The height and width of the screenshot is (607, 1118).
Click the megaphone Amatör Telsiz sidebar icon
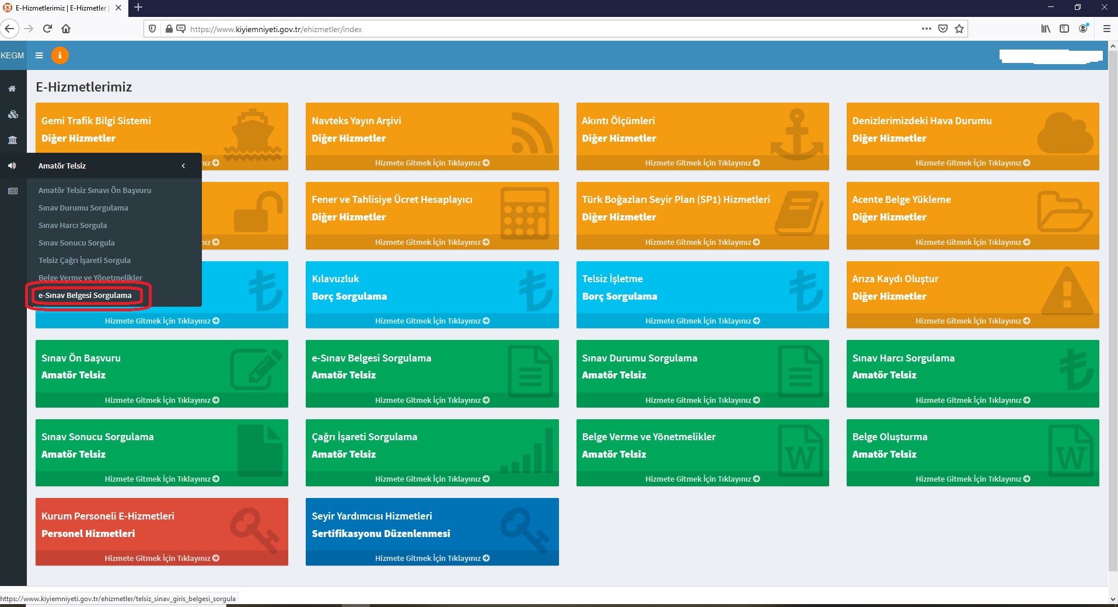point(12,166)
